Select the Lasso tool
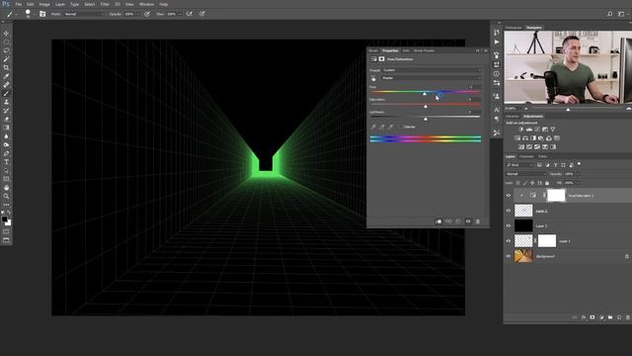The width and height of the screenshot is (632, 356). coord(6,50)
